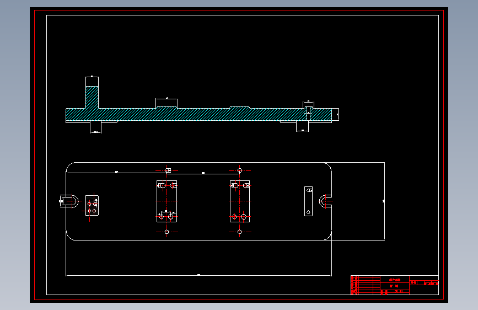Select the hole below the right mounting rectangle
Screen dimensions: 478x310
(x=240, y=232)
